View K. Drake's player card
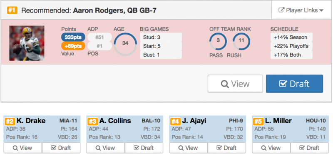Screen dimensions: 333x154 click(x=22, y=148)
